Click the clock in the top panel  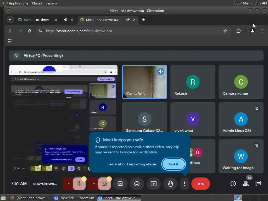pyautogui.click(x=252, y=3)
